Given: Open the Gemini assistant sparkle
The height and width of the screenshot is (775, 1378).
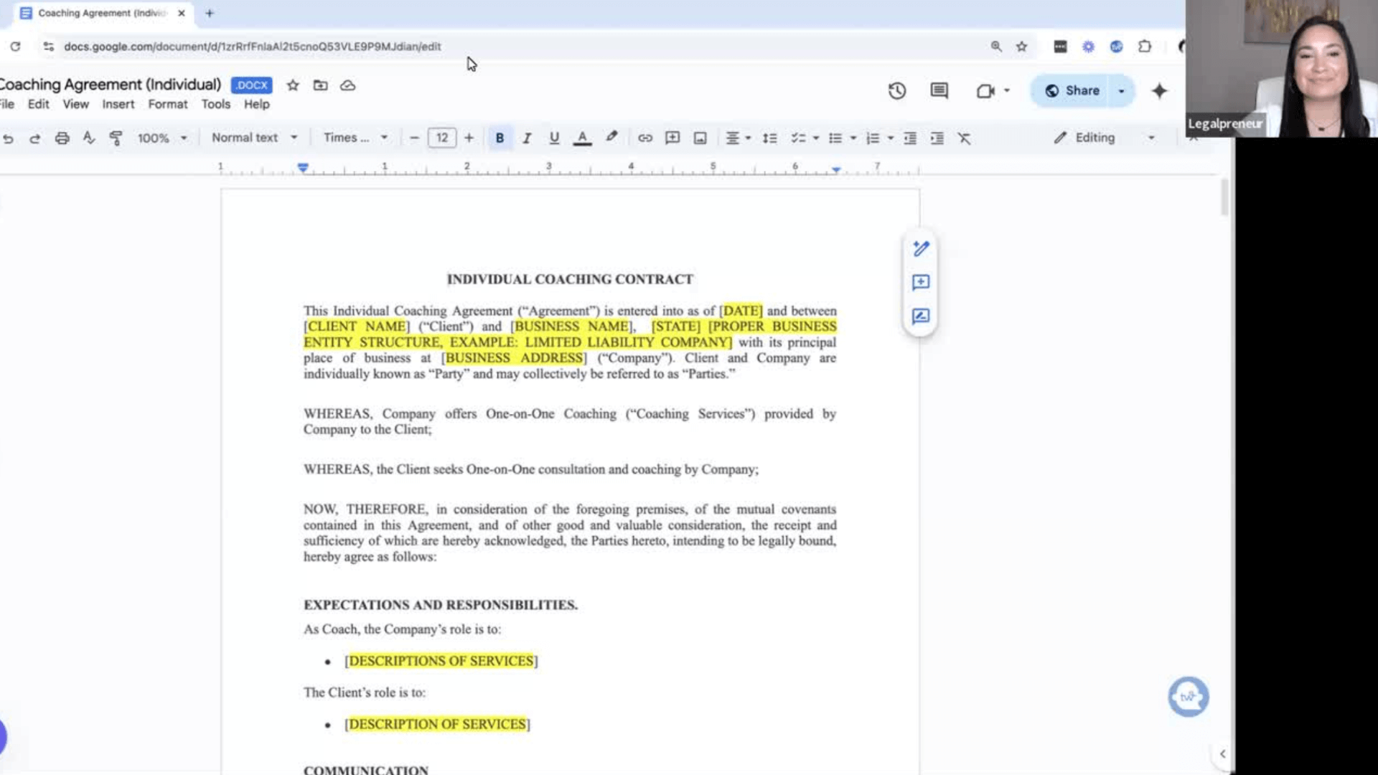Looking at the screenshot, I should pos(1159,90).
